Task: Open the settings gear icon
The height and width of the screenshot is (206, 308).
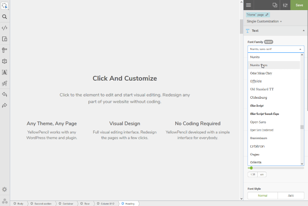Action: pos(4,189)
